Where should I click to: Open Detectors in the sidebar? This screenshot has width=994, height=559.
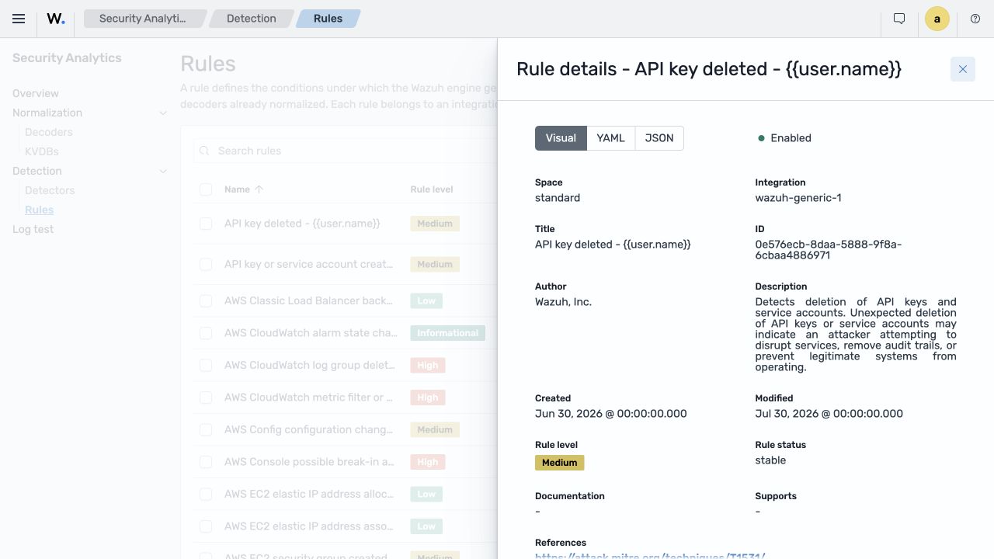point(50,190)
